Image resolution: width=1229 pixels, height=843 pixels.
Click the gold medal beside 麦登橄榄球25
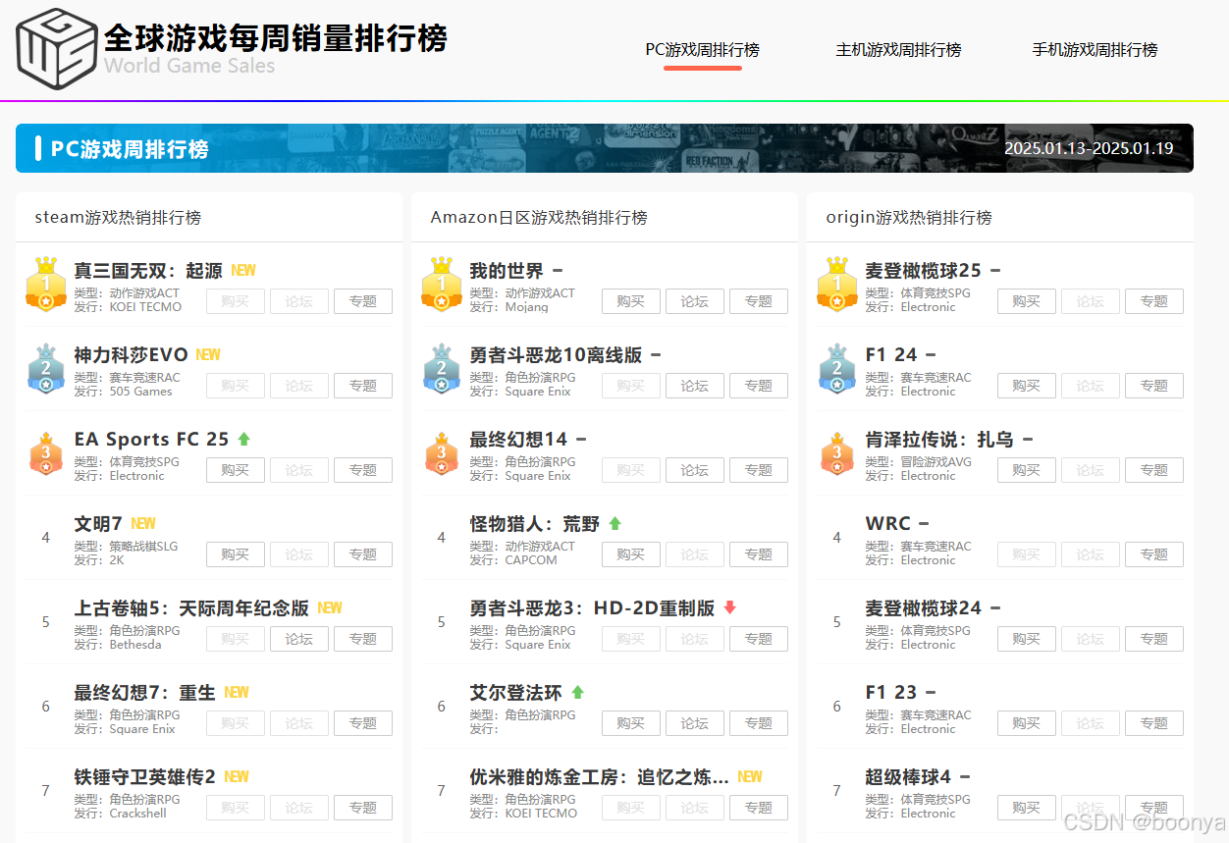point(836,285)
